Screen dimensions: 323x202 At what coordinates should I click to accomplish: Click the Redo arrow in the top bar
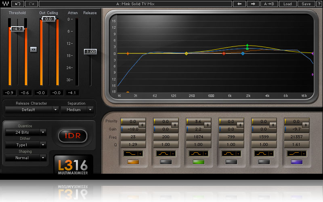(x=31, y=4)
